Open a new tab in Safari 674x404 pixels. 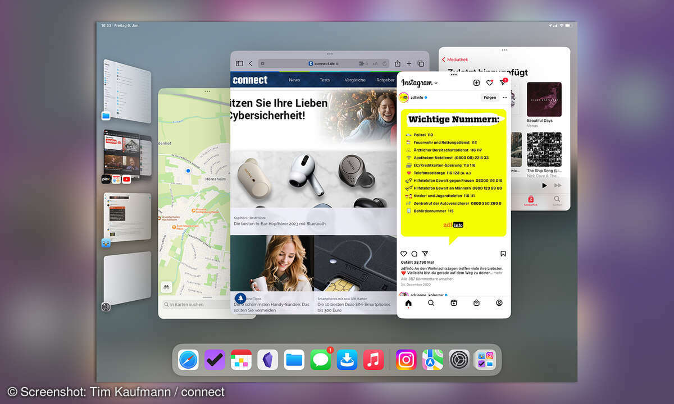pyautogui.click(x=409, y=63)
